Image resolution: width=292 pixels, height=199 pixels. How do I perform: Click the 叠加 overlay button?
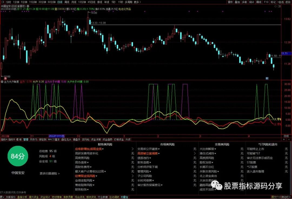(x=237, y=2)
